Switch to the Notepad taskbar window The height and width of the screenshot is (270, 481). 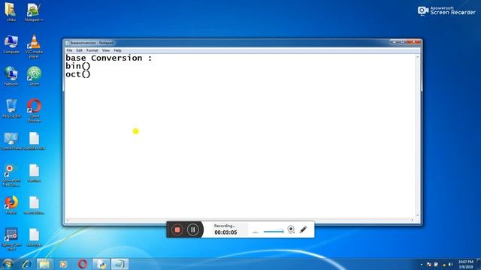(x=119, y=264)
